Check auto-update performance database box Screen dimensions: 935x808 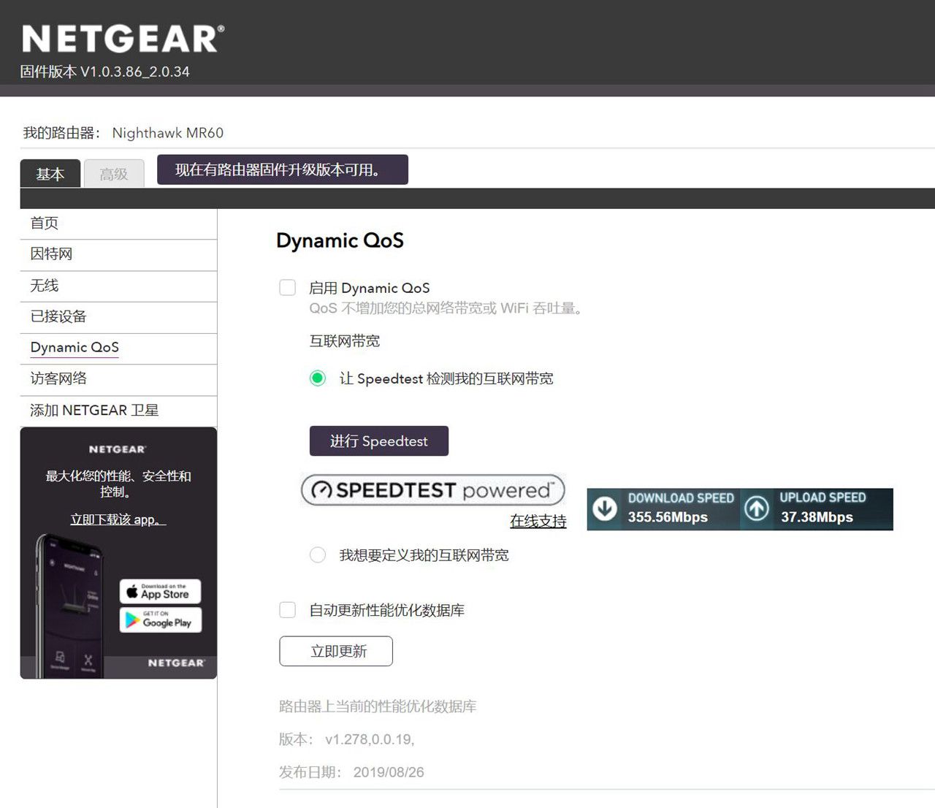pos(288,610)
